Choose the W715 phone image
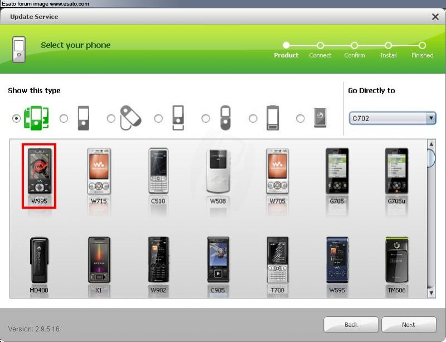Screen dimensions: 446x342 click(99, 171)
